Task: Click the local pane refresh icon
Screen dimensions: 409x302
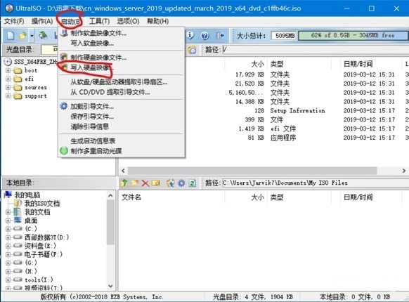Action: click(x=193, y=183)
